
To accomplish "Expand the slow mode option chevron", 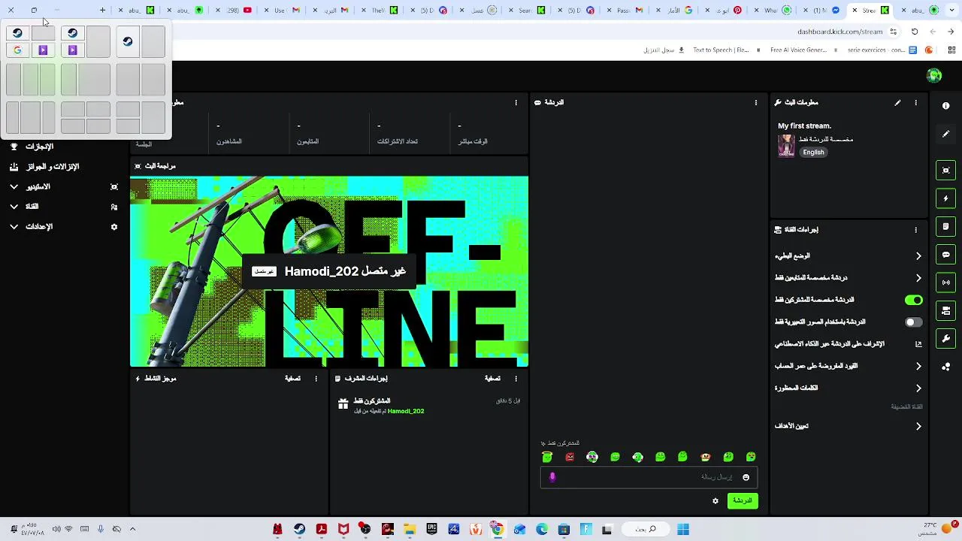I will point(918,256).
